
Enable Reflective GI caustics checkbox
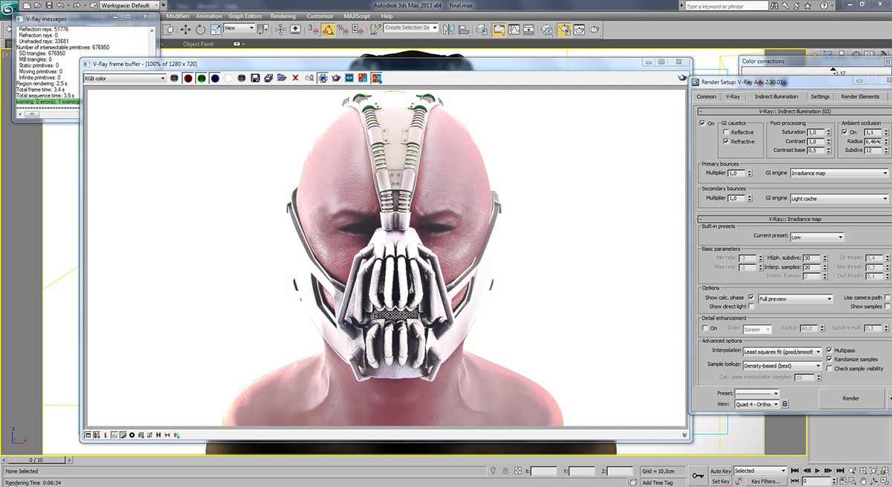726,132
